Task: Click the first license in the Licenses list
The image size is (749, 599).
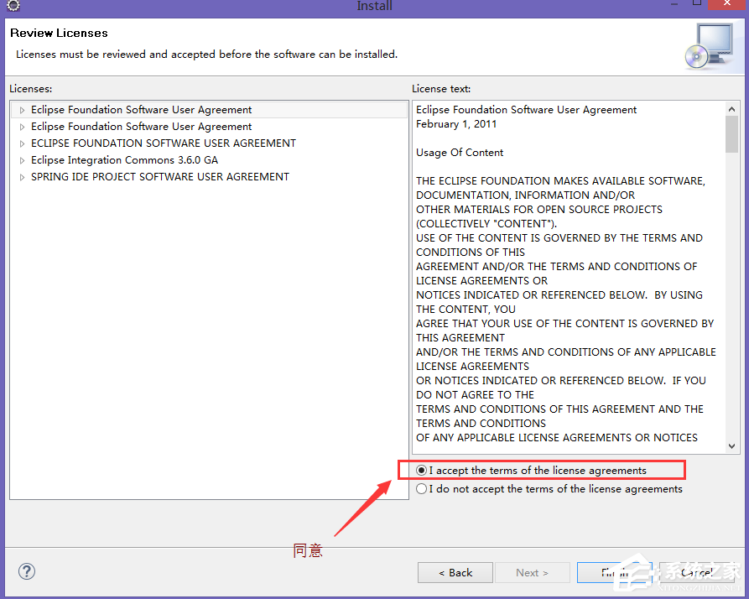Action: click(140, 109)
